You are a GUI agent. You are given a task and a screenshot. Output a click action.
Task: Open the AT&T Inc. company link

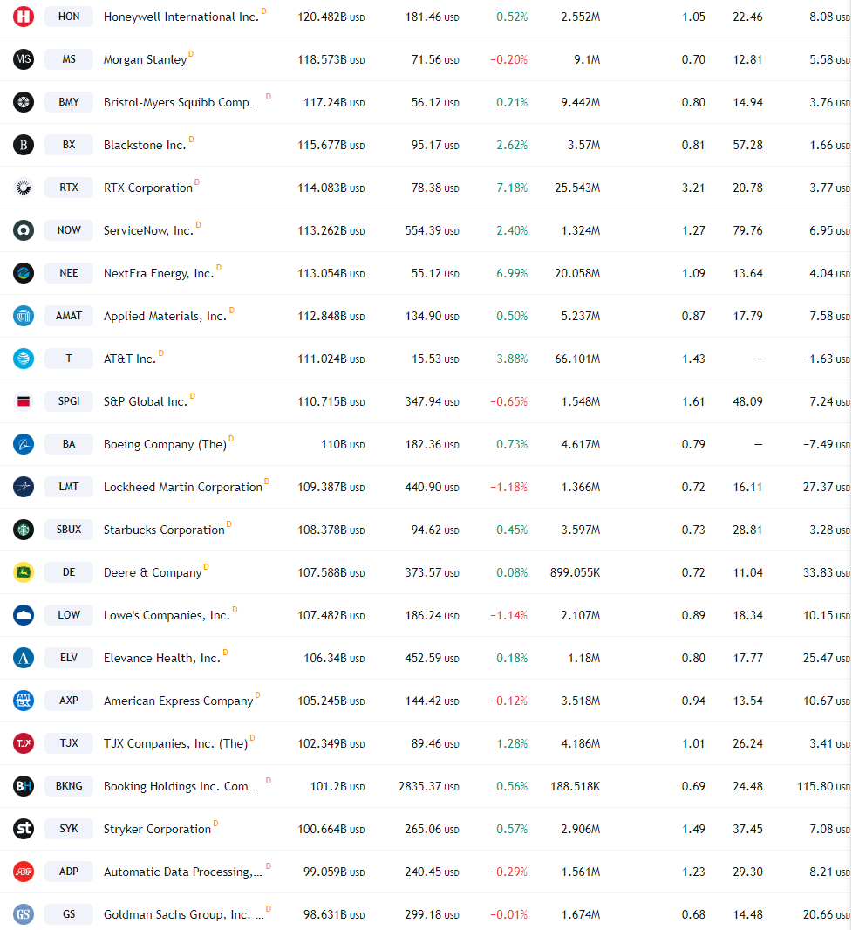pos(130,359)
